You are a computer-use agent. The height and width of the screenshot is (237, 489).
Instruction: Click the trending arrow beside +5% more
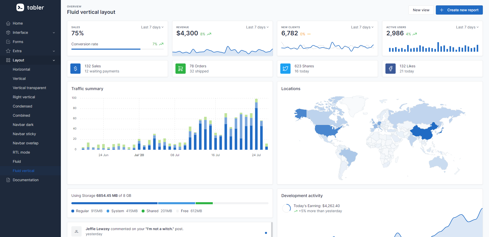296,211
